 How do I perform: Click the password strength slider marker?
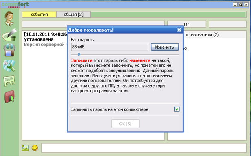tap(79, 54)
